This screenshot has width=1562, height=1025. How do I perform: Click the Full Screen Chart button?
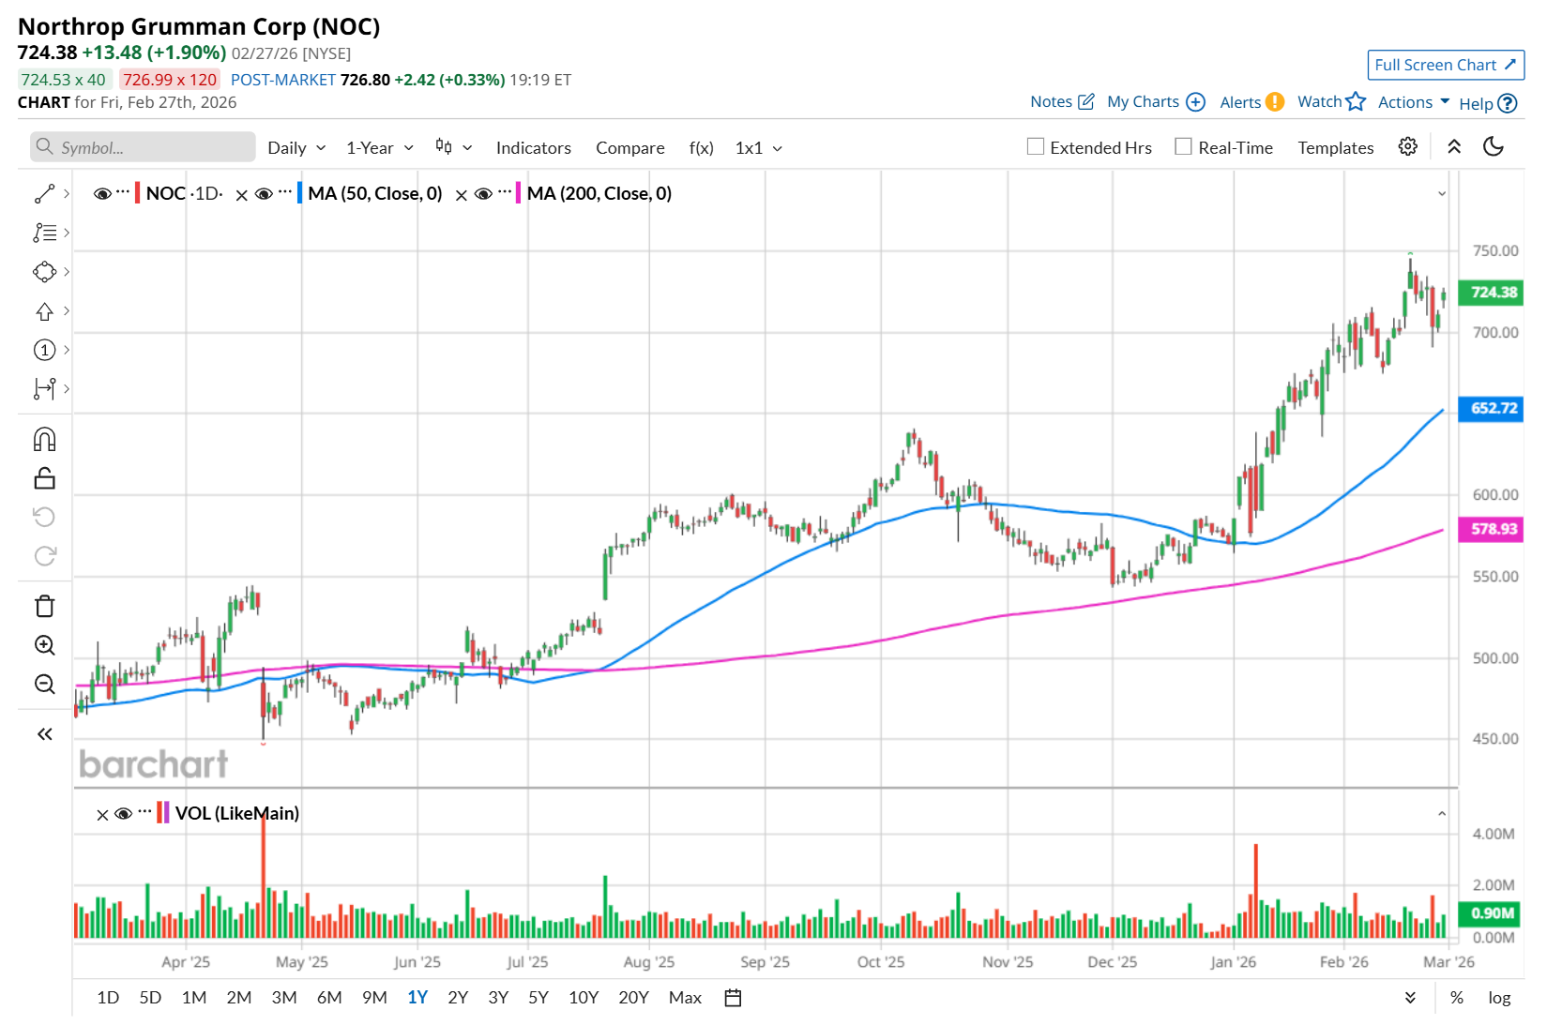[x=1445, y=65]
